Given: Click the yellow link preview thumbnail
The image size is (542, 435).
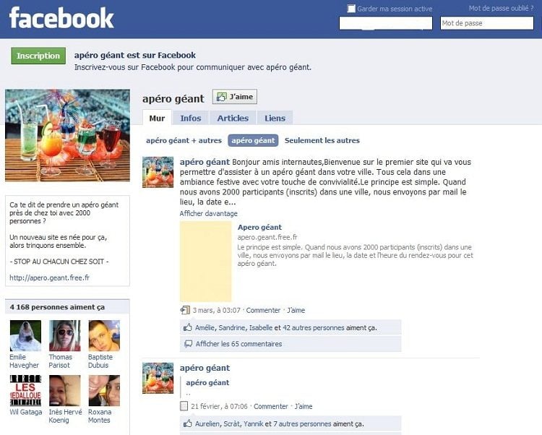Looking at the screenshot, I should pos(206,262).
